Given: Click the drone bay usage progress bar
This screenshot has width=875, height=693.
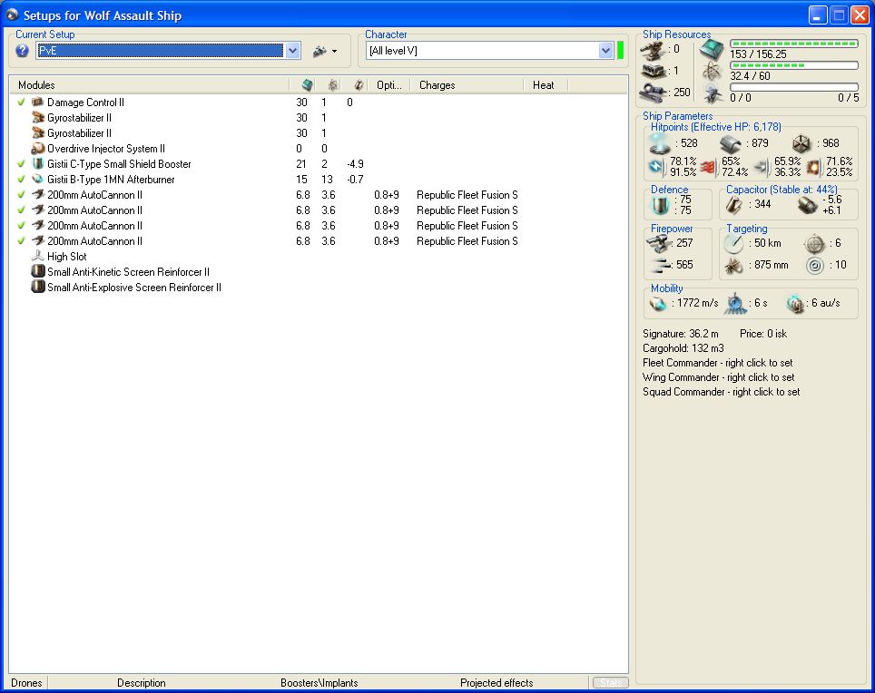Looking at the screenshot, I should (794, 86).
